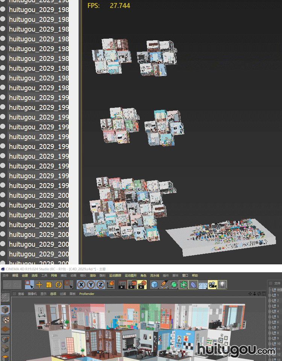Screen dimensions: 282x361
Task: Click ProRender in viewport menu bar
Action: click(86, 294)
